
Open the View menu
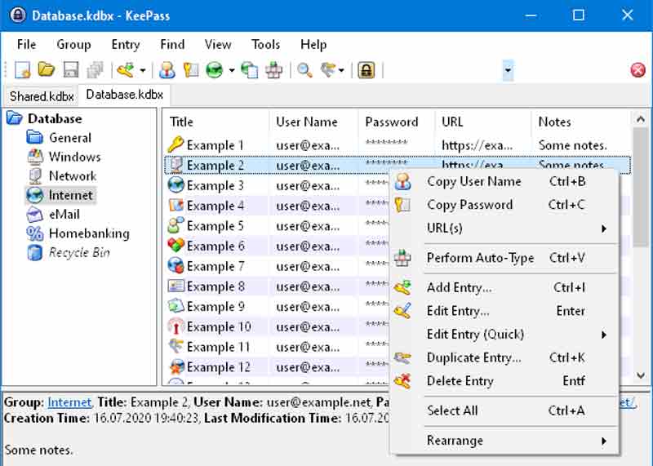tap(218, 45)
